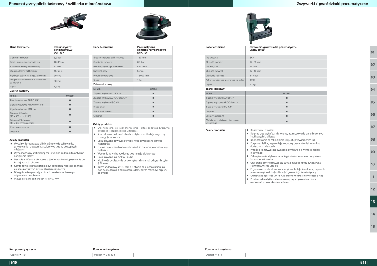The height and width of the screenshot is (266, 377).
Task: Jump to chapter tab 04
Action: pos(373,90)
